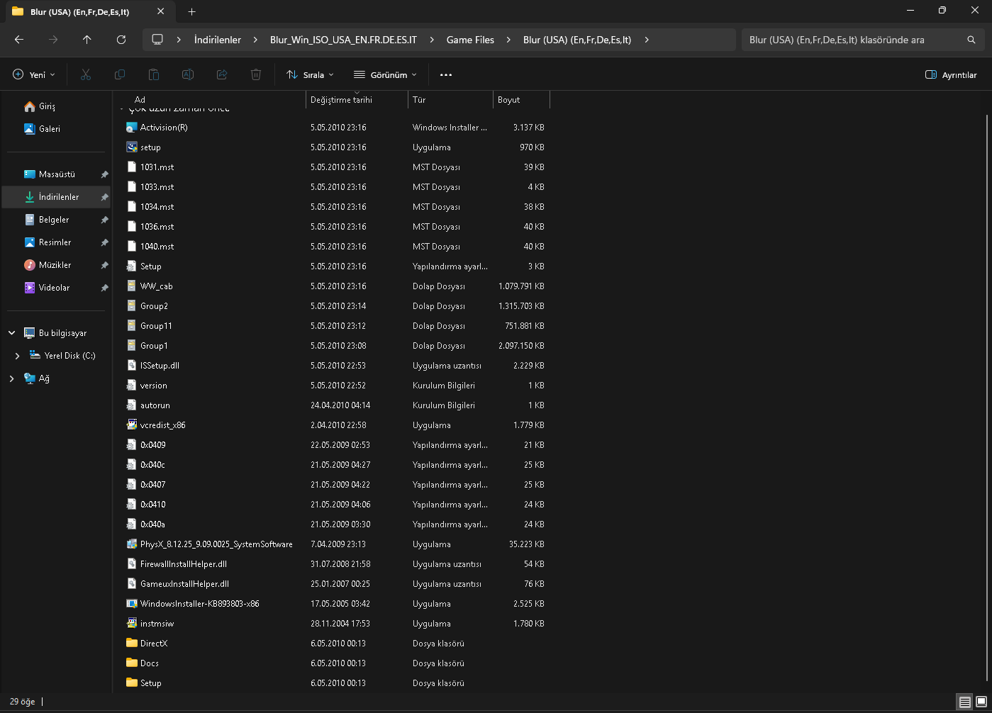This screenshot has width=992, height=713.
Task: Switch to details list view icon
Action: click(x=965, y=702)
